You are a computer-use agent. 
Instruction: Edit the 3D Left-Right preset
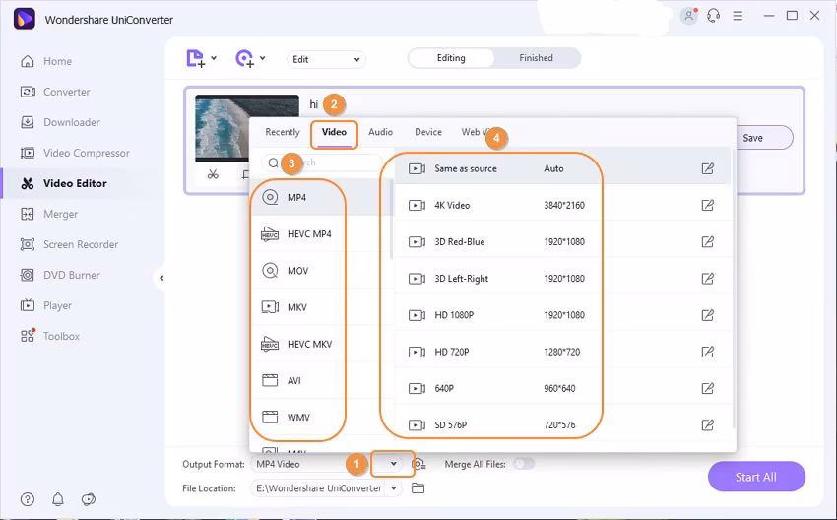coord(707,278)
